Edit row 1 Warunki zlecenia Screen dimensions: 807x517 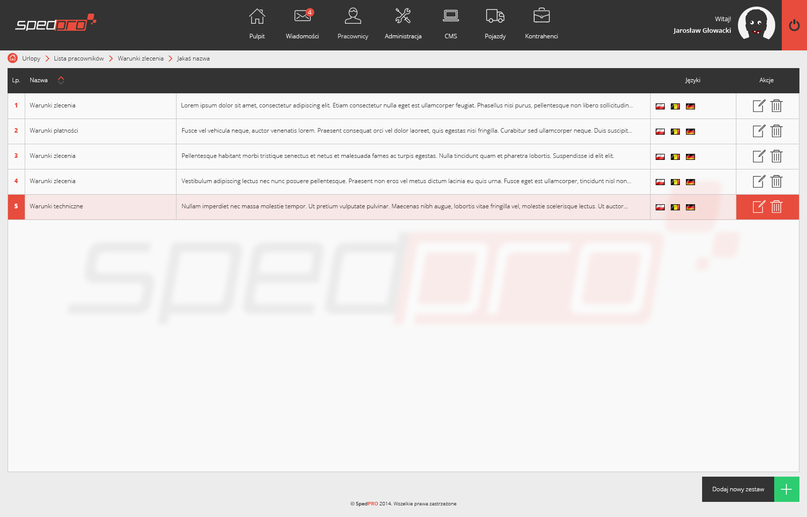(759, 106)
